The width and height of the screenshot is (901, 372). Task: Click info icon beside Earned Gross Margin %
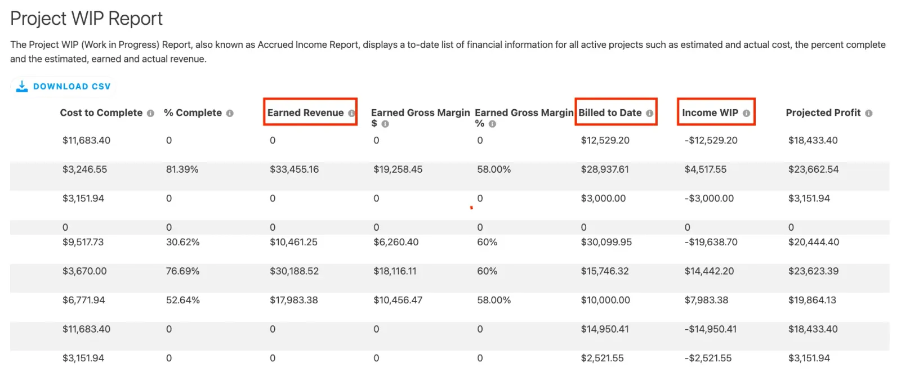[492, 124]
